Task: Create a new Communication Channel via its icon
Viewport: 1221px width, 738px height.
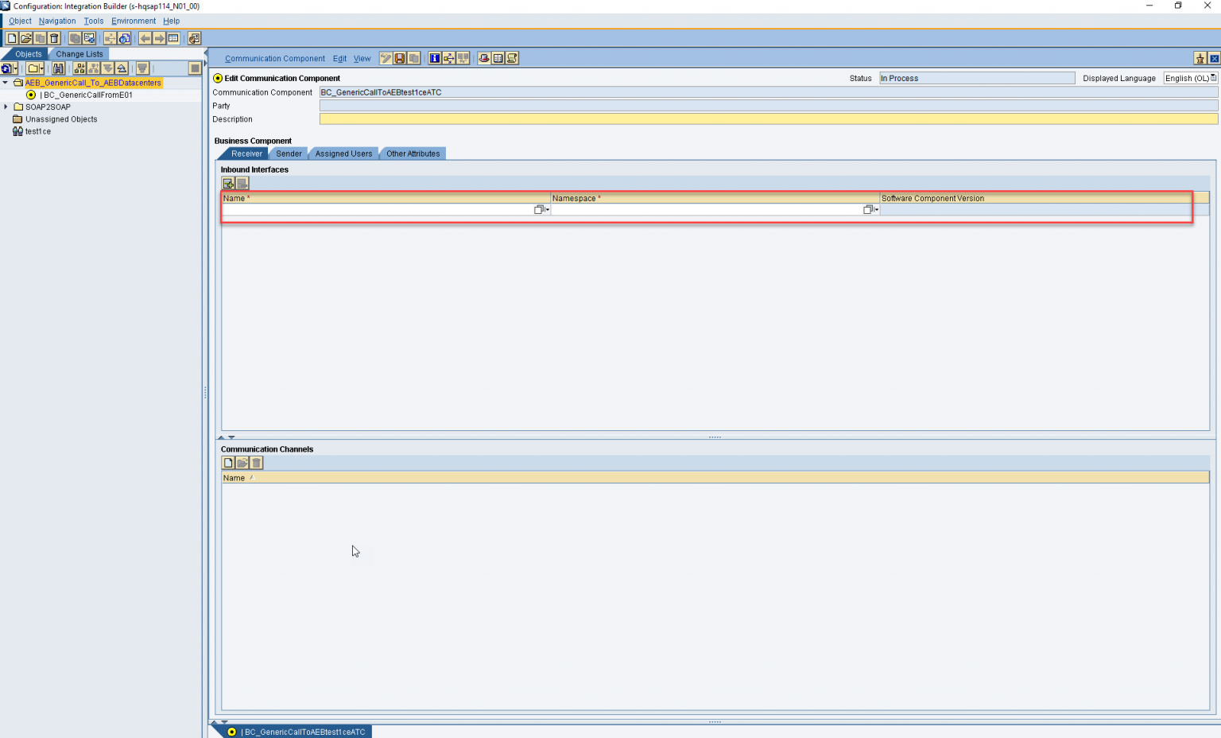Action: click(x=228, y=462)
